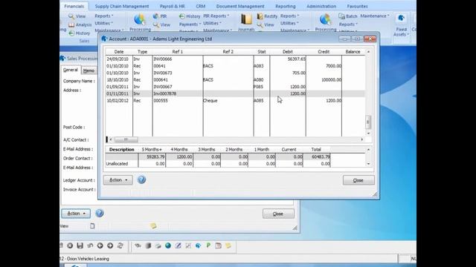Click document icon in Sales Processing footer
The height and width of the screenshot is (267, 476).
coord(92,225)
